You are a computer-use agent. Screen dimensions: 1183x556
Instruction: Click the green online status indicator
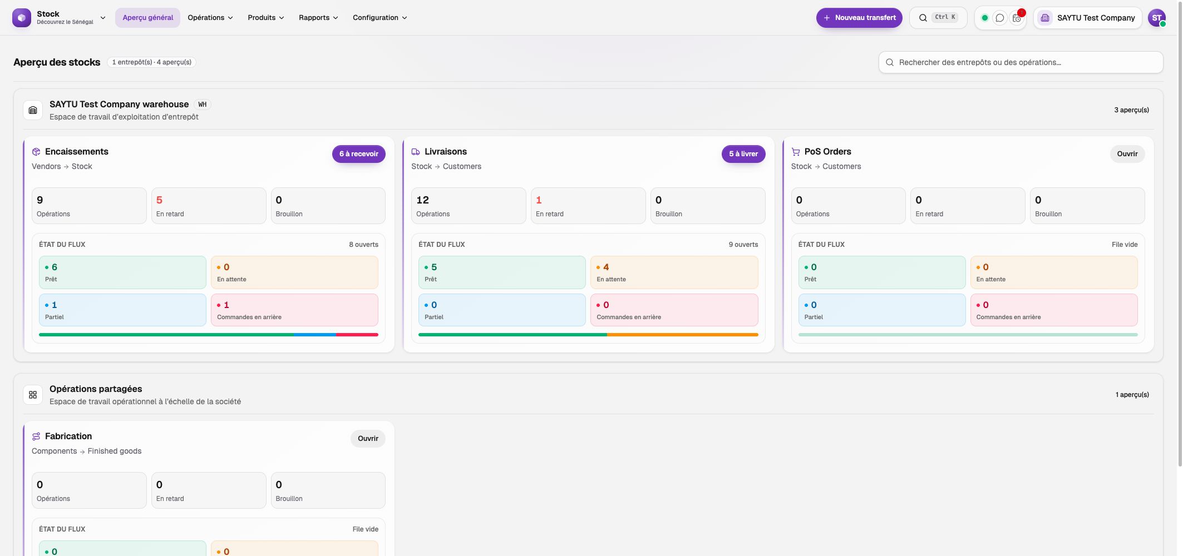point(985,18)
